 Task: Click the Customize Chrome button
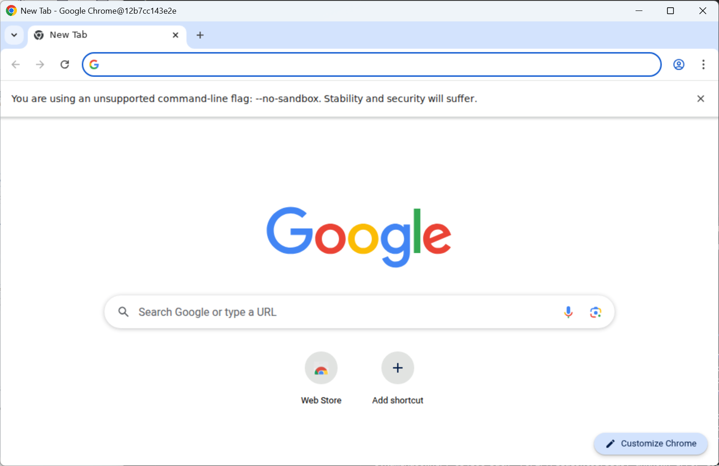(x=651, y=443)
